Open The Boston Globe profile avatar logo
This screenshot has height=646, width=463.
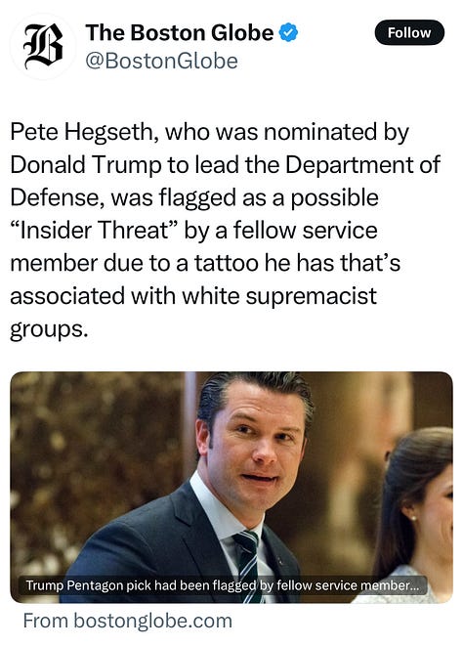pyautogui.click(x=42, y=46)
